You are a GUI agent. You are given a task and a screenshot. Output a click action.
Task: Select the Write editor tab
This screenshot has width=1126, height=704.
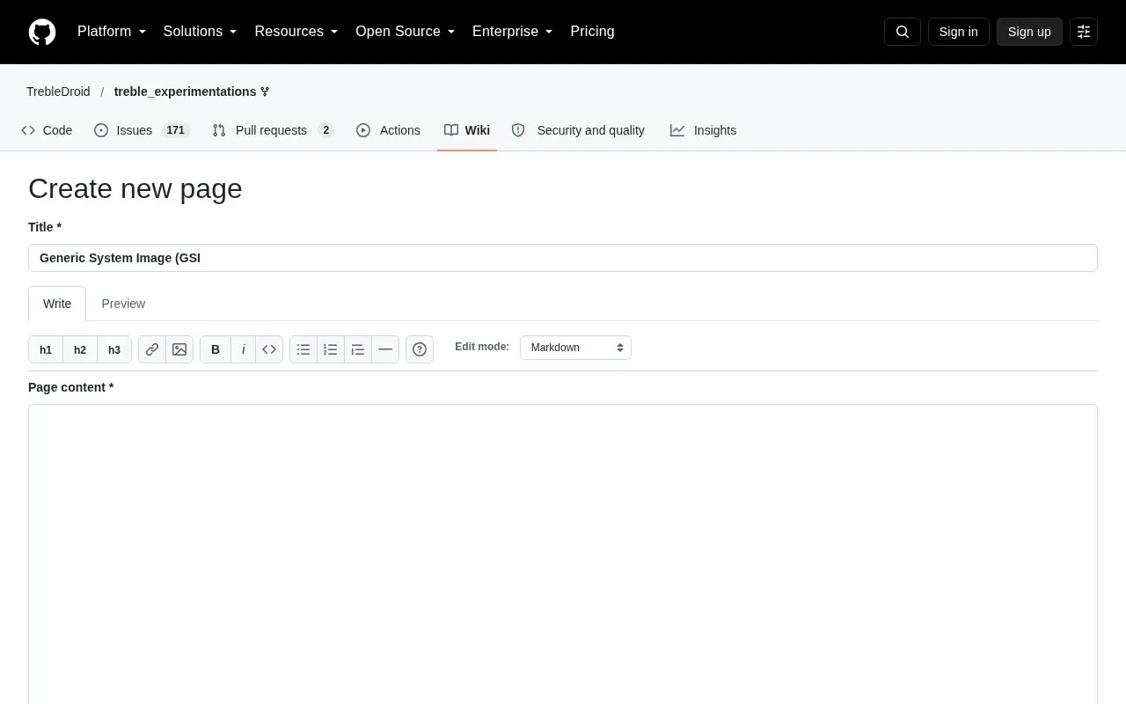[x=57, y=304]
